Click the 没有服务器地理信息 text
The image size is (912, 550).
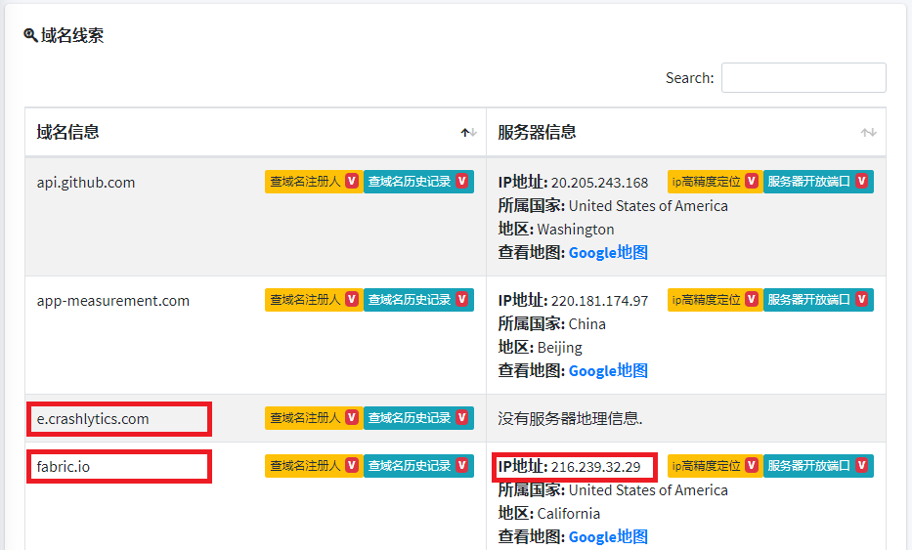tap(570, 418)
